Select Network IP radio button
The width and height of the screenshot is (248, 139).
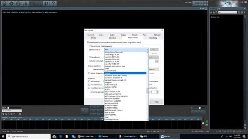[x=90, y=50]
